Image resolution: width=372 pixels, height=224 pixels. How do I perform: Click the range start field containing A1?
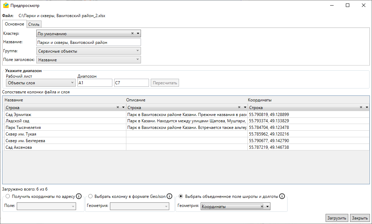[x=95, y=83]
